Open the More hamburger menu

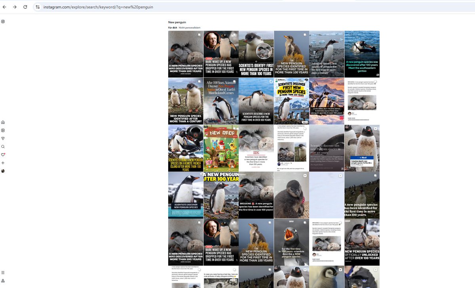click(3, 273)
